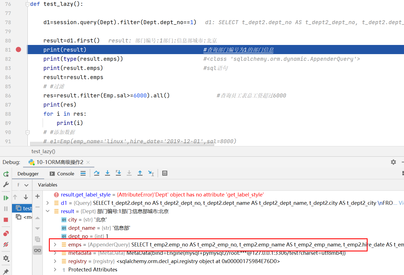Screen dimensions: 404x275
Task: Place cursor on print(res) line
Action: [60, 105]
